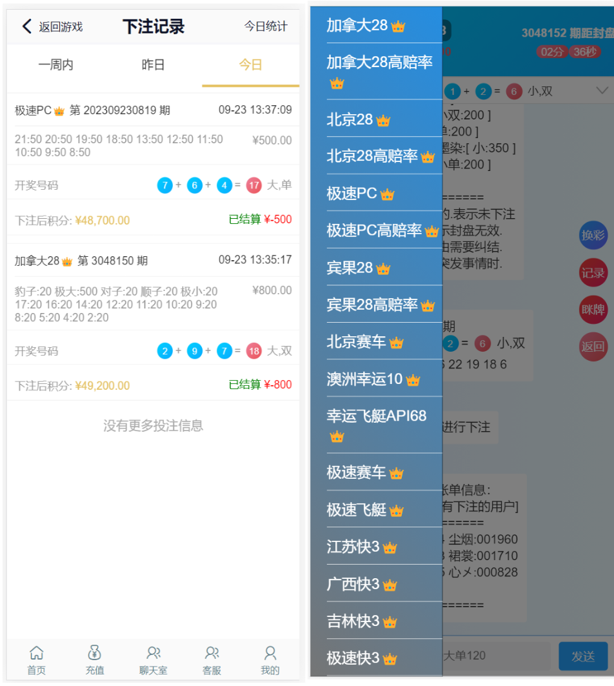Image resolution: width=614 pixels, height=686 pixels.
Task: Click the 换彩 round floating button
Action: click(x=593, y=236)
